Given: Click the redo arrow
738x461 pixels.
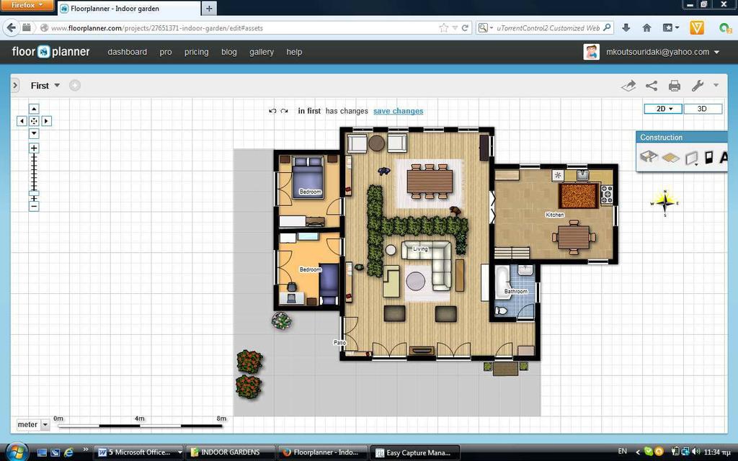Looking at the screenshot, I should (x=284, y=111).
